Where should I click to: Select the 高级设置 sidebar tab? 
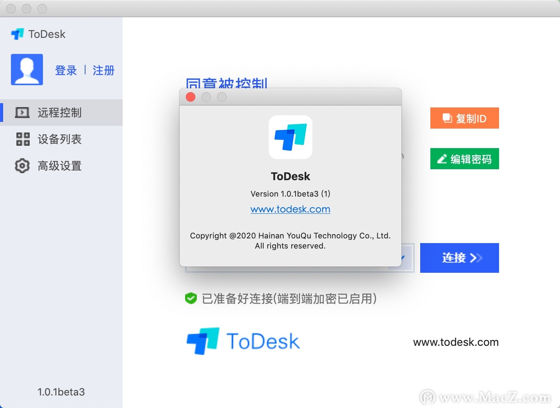pos(61,166)
